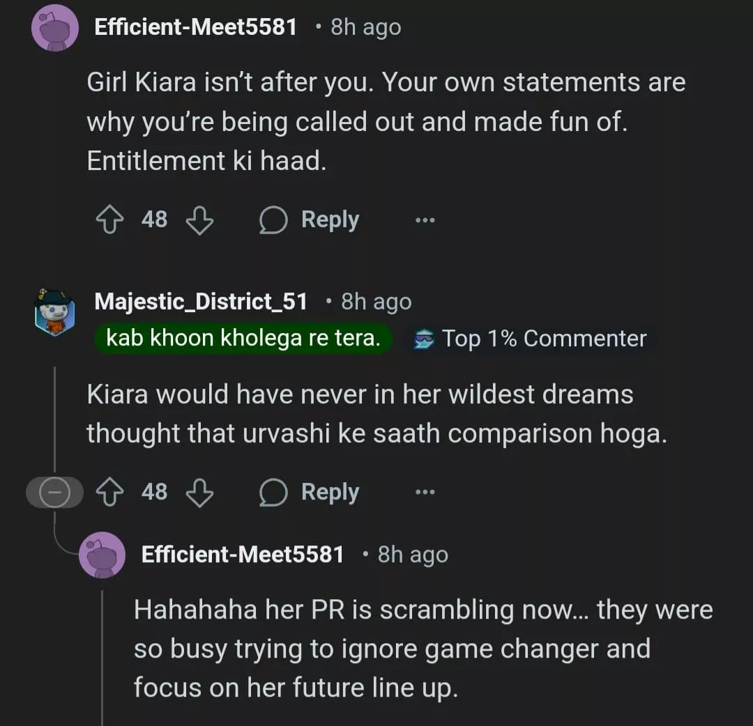
Task: Open Majestic_District_51 username link
Action: pyautogui.click(x=201, y=301)
